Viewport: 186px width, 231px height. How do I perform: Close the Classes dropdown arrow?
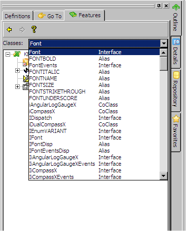164,43
